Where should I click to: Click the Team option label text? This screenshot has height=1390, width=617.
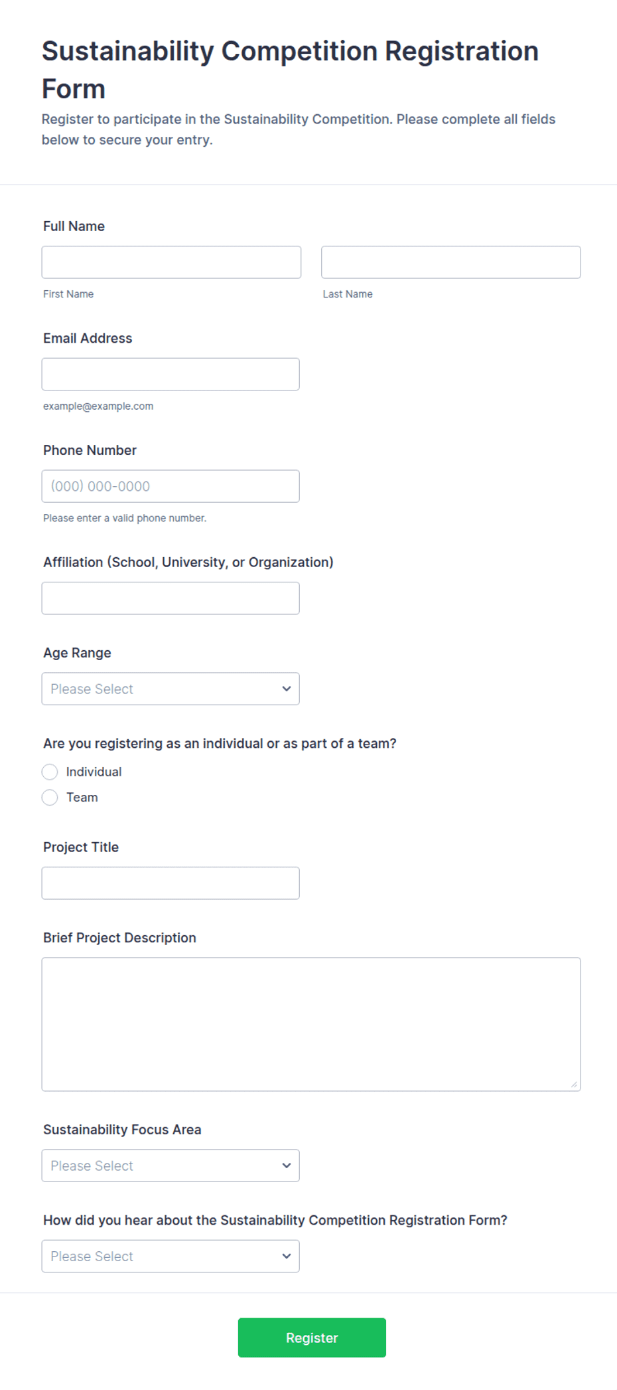(x=82, y=797)
